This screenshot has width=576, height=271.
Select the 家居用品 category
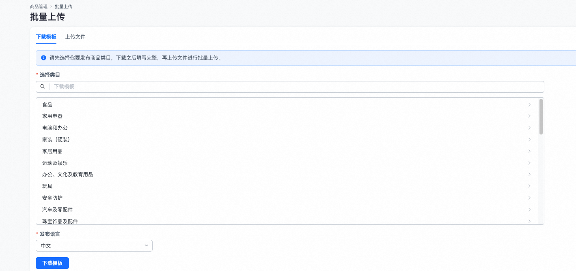[52, 152]
